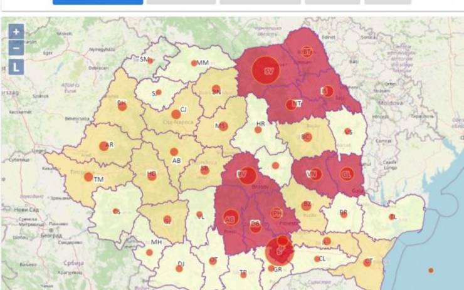
Task: Open the L layers control on map
Action: click(16, 66)
